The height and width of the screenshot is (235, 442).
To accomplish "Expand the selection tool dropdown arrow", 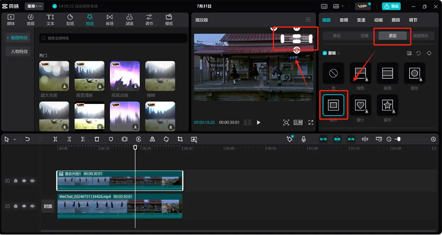I will click(x=15, y=139).
